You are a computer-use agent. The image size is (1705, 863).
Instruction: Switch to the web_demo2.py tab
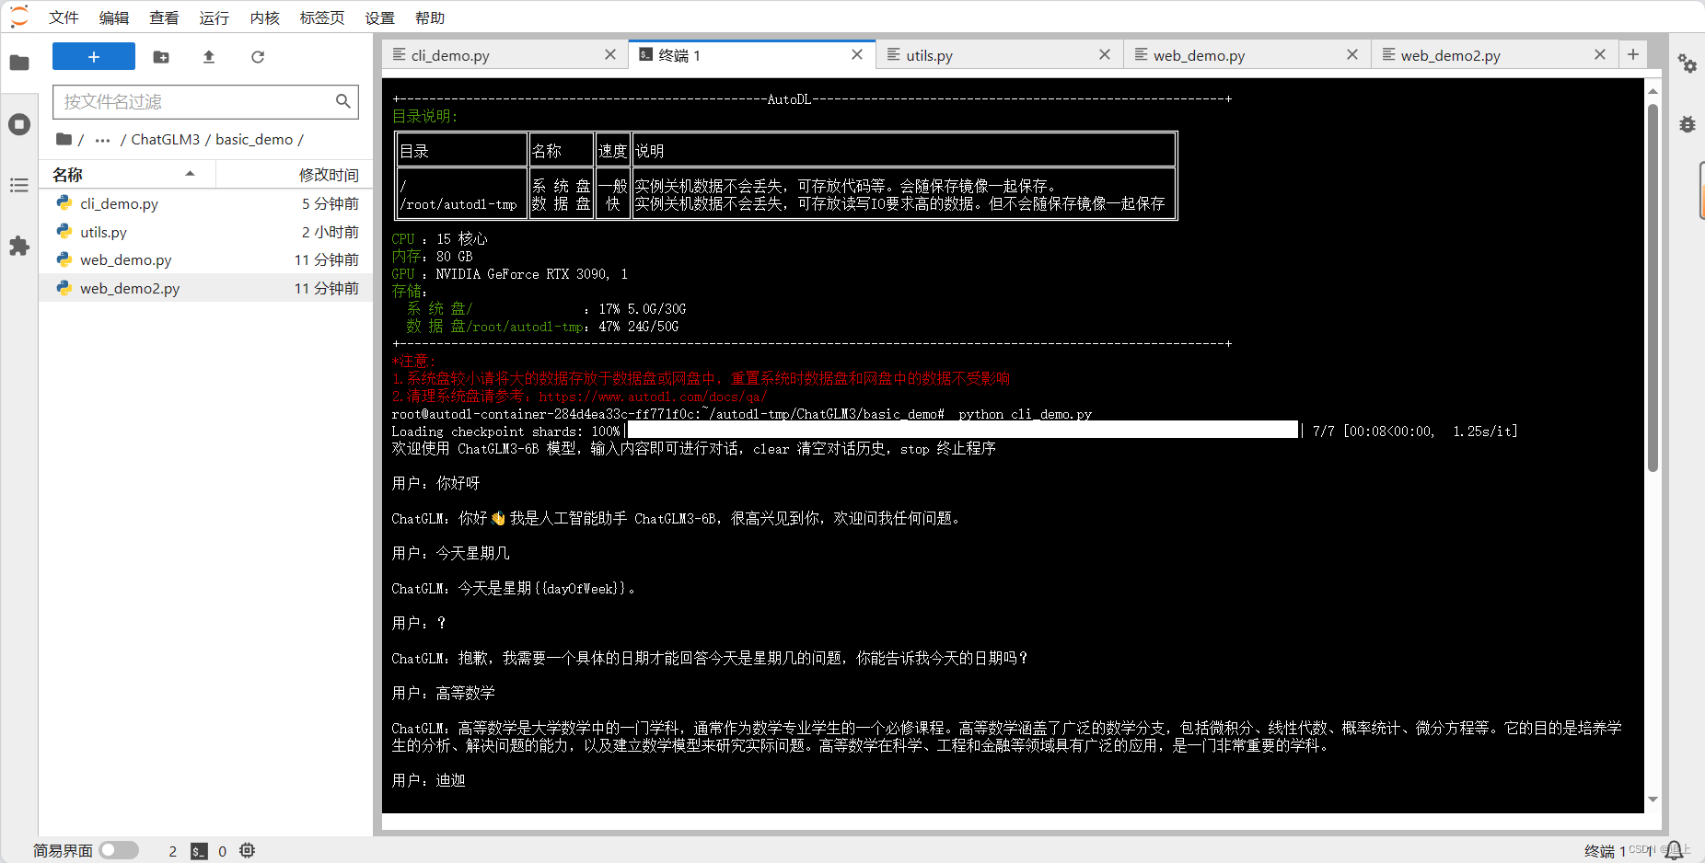click(1494, 55)
